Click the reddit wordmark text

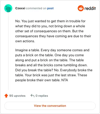point(90,8)
